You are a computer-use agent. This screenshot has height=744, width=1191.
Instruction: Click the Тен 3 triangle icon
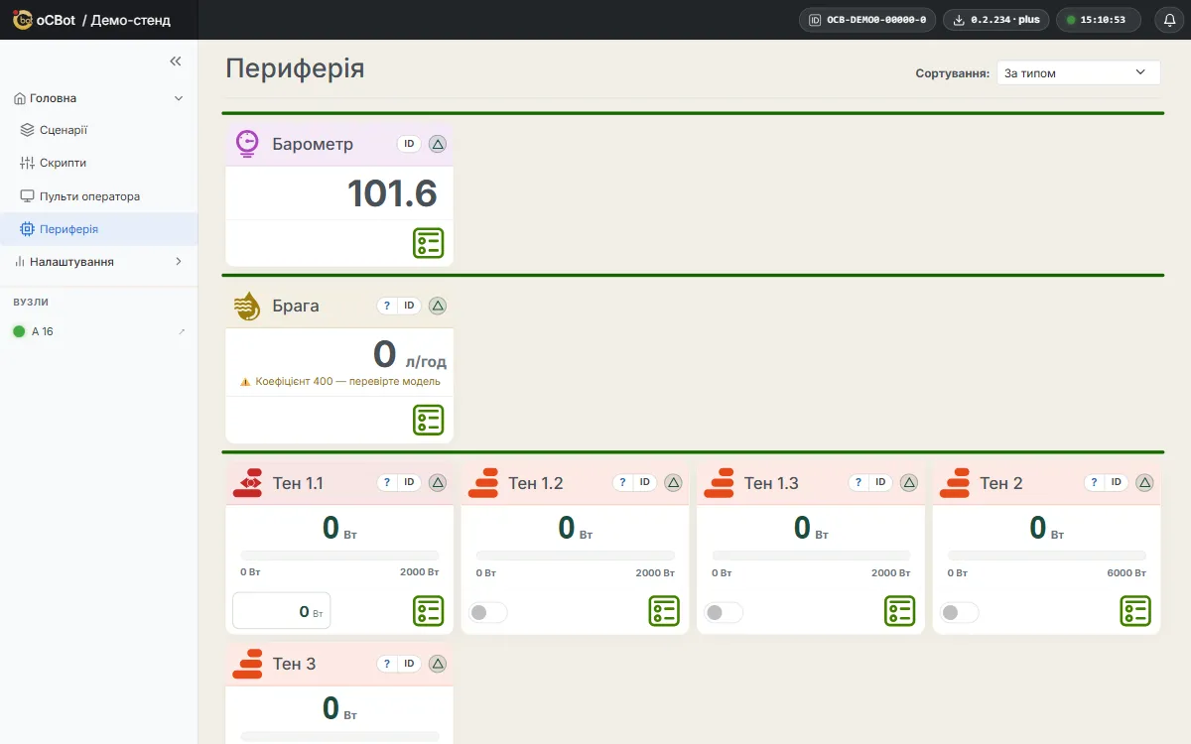pos(438,664)
